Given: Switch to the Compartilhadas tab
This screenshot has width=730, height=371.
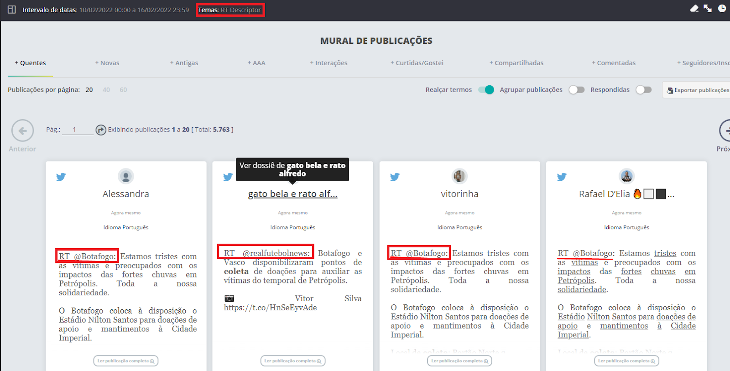Looking at the screenshot, I should [516, 63].
